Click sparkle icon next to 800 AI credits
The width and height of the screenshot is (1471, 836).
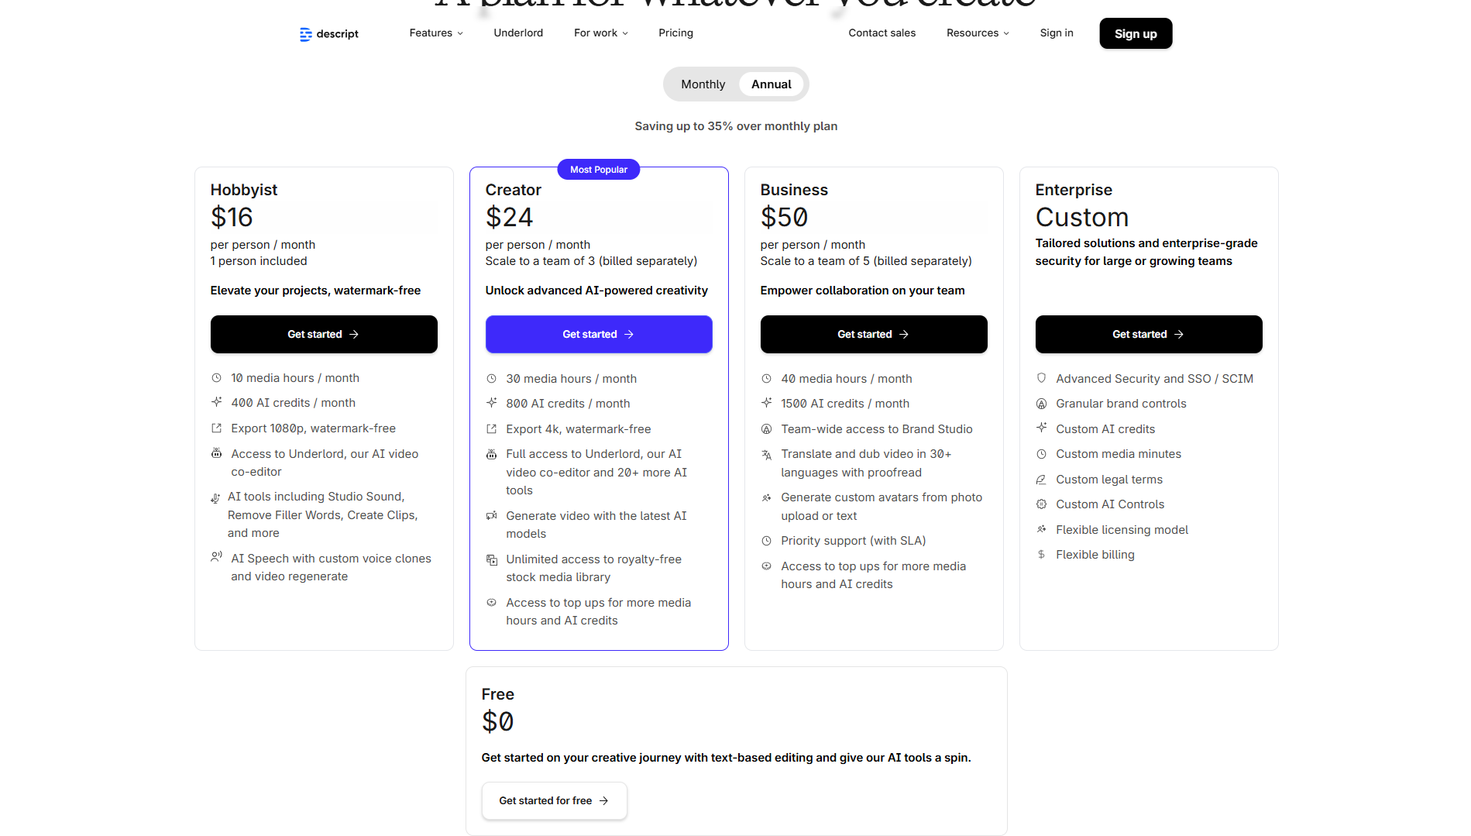pyautogui.click(x=491, y=403)
